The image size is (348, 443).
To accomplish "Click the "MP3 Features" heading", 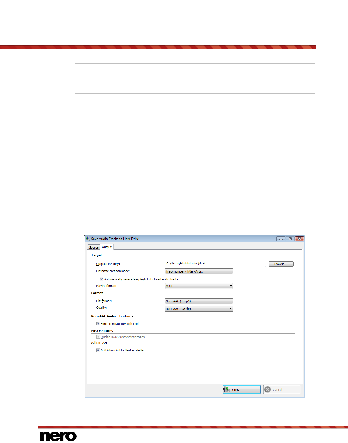I will click(x=102, y=331).
